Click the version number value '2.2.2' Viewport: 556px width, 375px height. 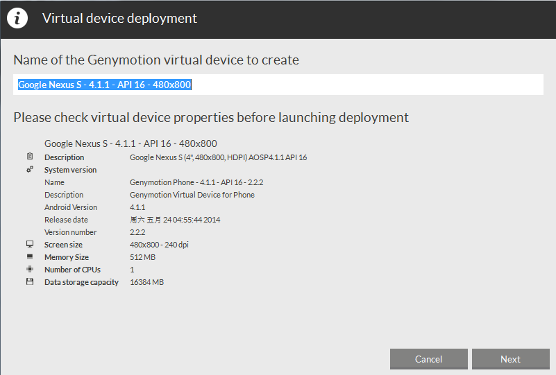pos(137,232)
